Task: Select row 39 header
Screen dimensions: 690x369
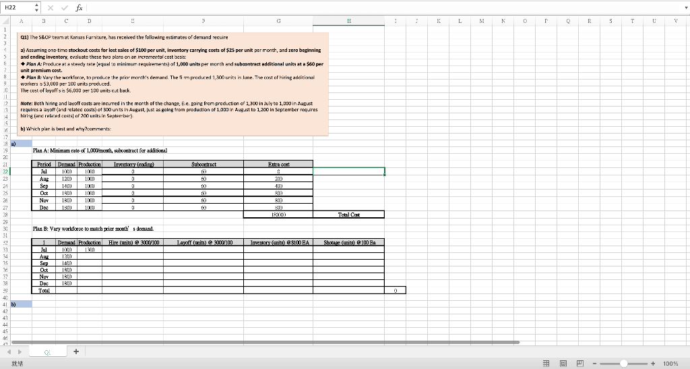Action: [x=5, y=291]
